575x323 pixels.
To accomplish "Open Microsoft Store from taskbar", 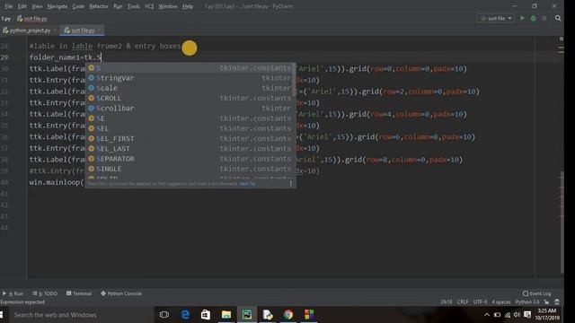I will click(206, 315).
